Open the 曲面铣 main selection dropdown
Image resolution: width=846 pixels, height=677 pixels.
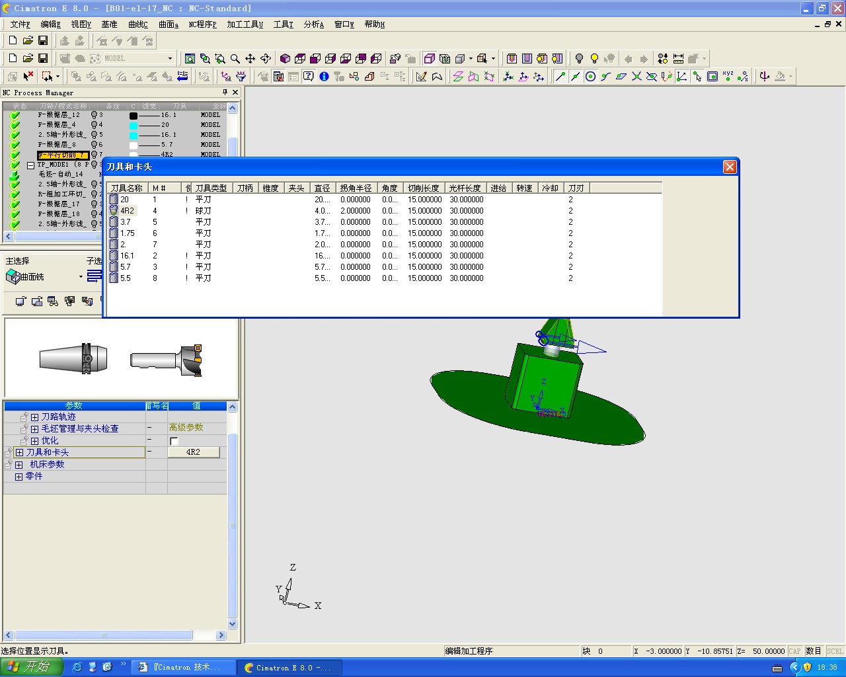81,277
